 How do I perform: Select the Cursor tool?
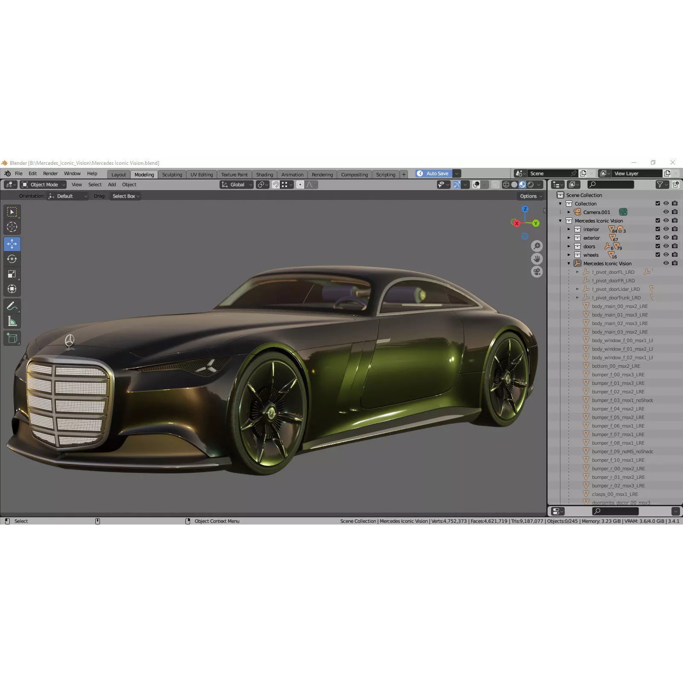[x=12, y=227]
